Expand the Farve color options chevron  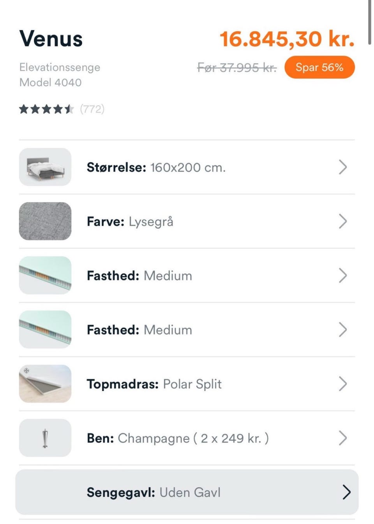point(343,221)
